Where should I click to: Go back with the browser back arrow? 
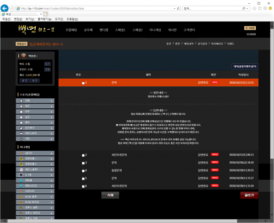coord(5,8)
